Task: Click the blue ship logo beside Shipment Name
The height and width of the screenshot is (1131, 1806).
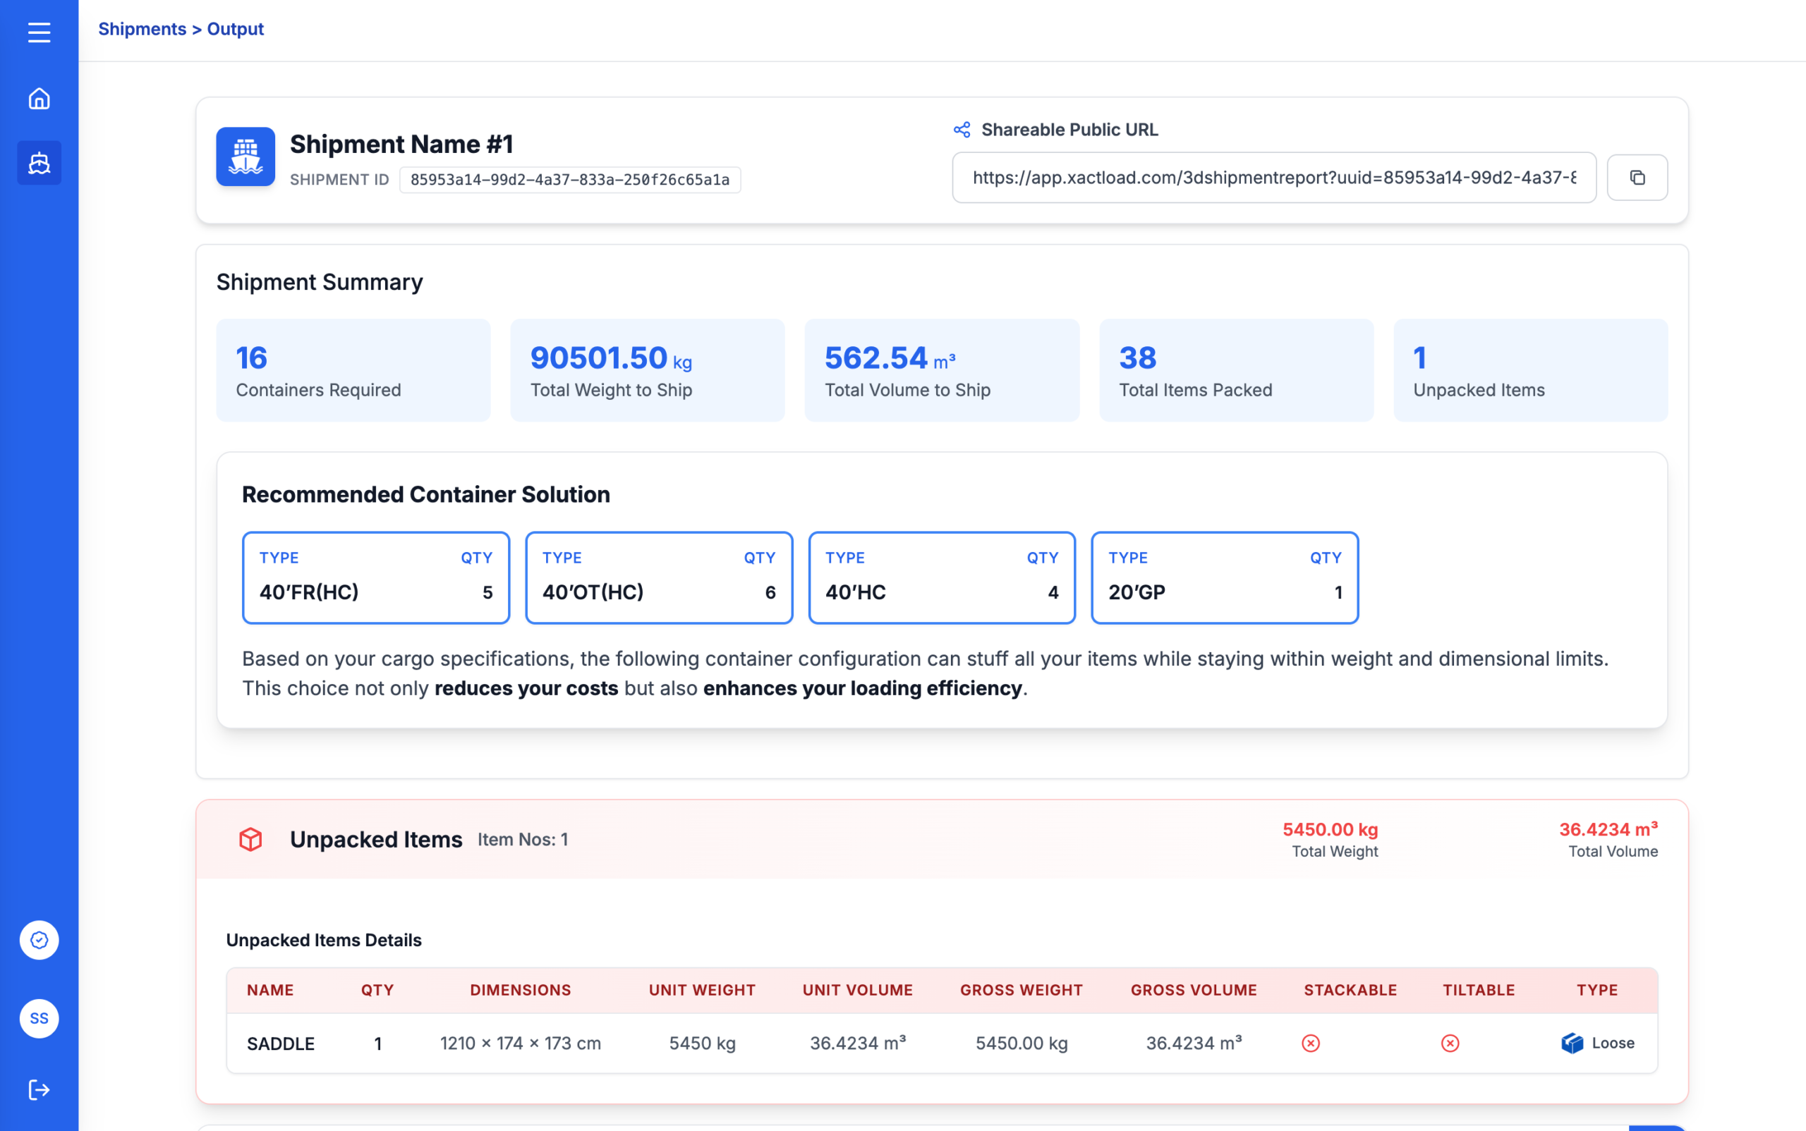Action: (x=246, y=157)
